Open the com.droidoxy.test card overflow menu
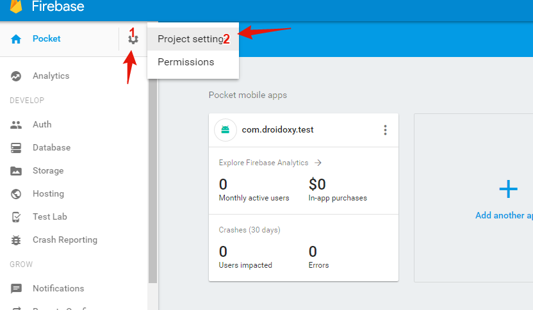This screenshot has width=533, height=310. [x=385, y=130]
